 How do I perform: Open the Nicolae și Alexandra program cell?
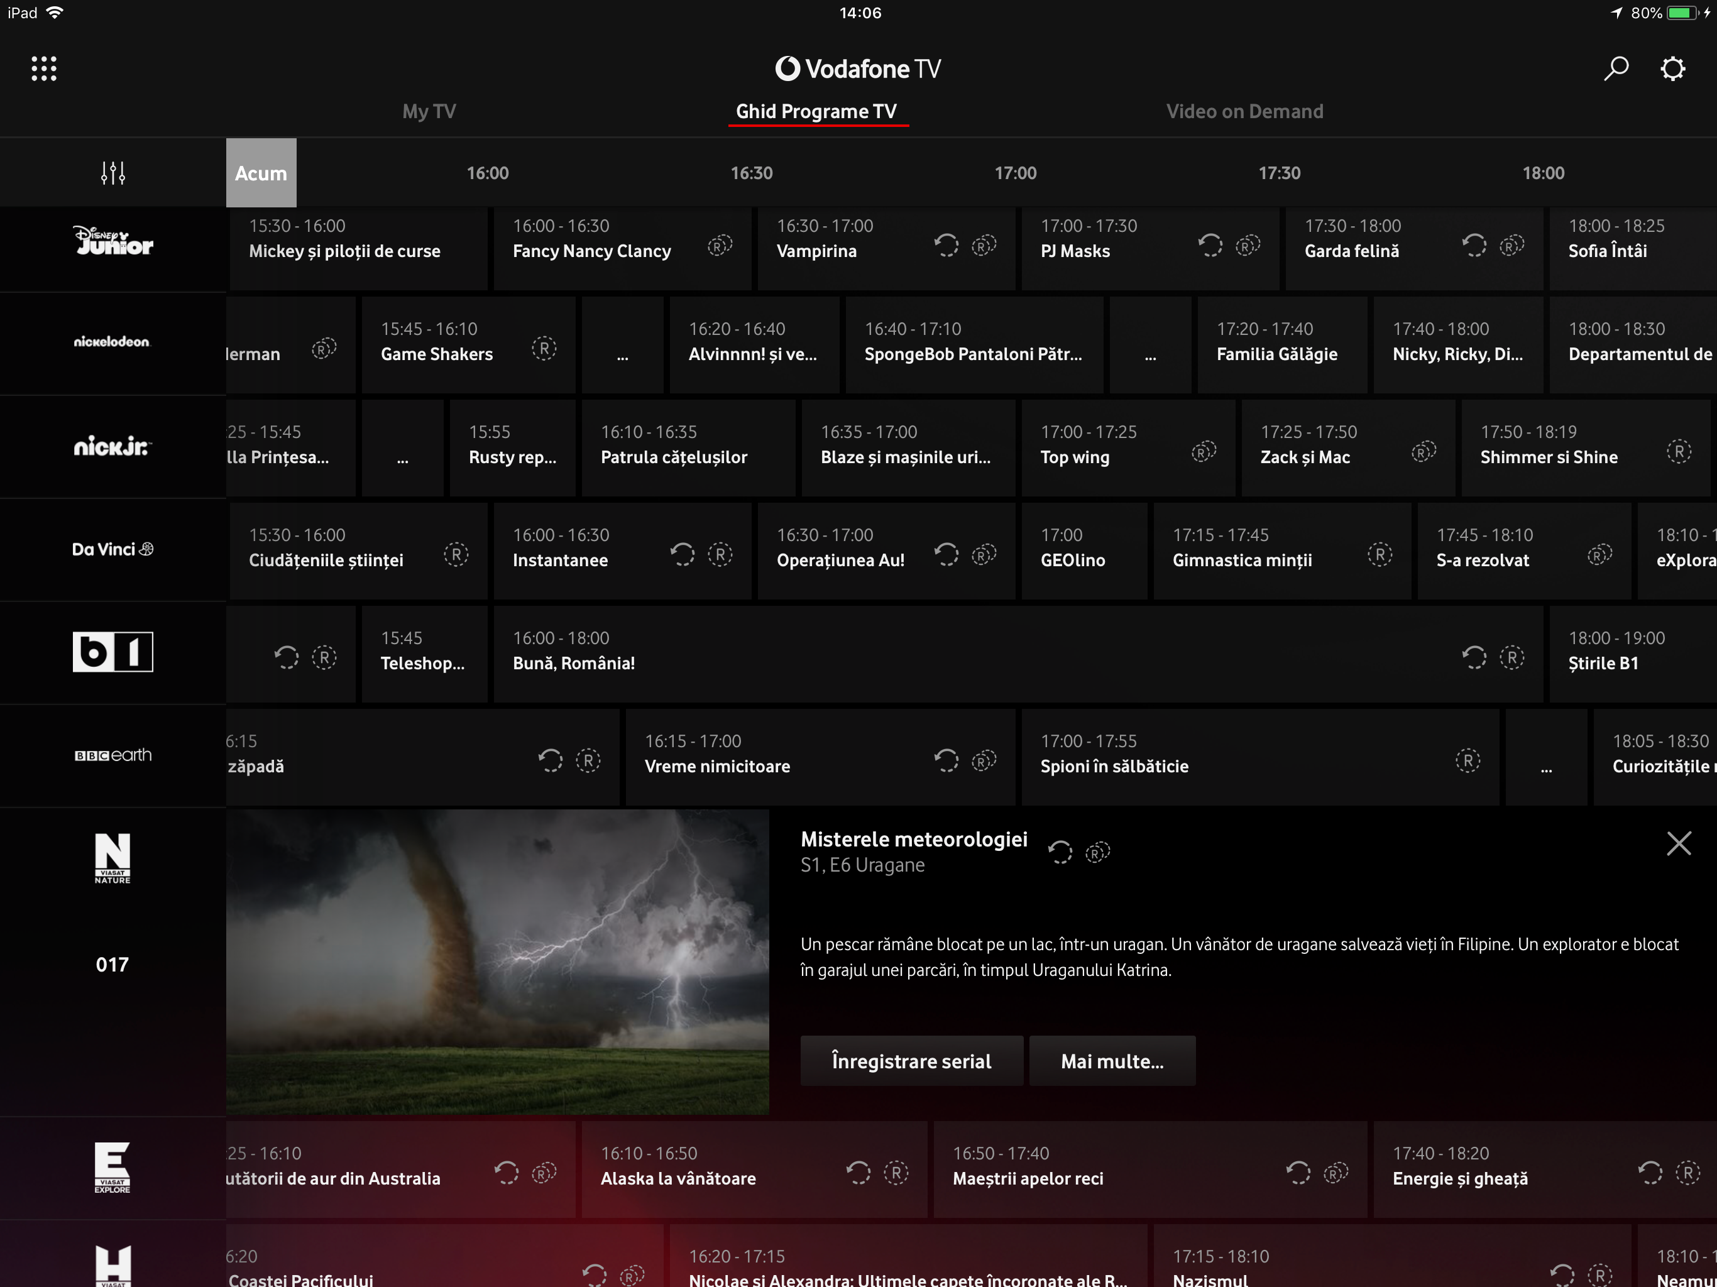(x=908, y=1255)
